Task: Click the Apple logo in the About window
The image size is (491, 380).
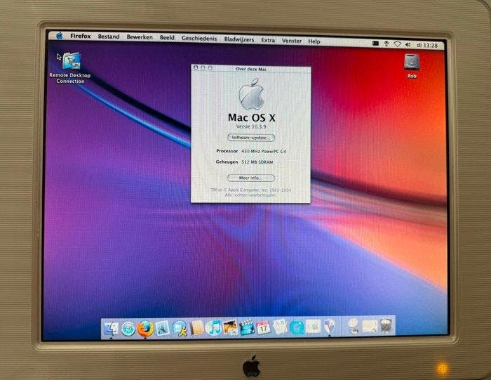Action: coord(251,94)
